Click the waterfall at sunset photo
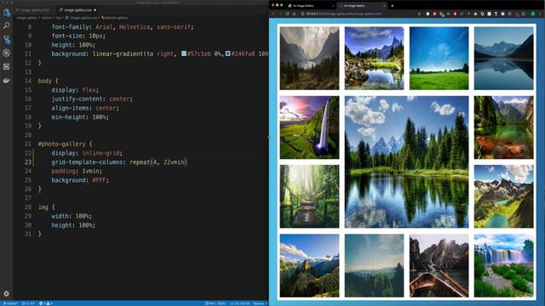This screenshot has height=306, width=545. click(309, 127)
